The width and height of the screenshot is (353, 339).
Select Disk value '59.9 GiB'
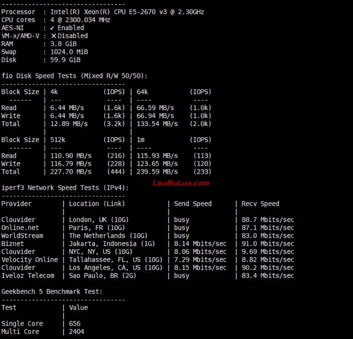(x=65, y=60)
